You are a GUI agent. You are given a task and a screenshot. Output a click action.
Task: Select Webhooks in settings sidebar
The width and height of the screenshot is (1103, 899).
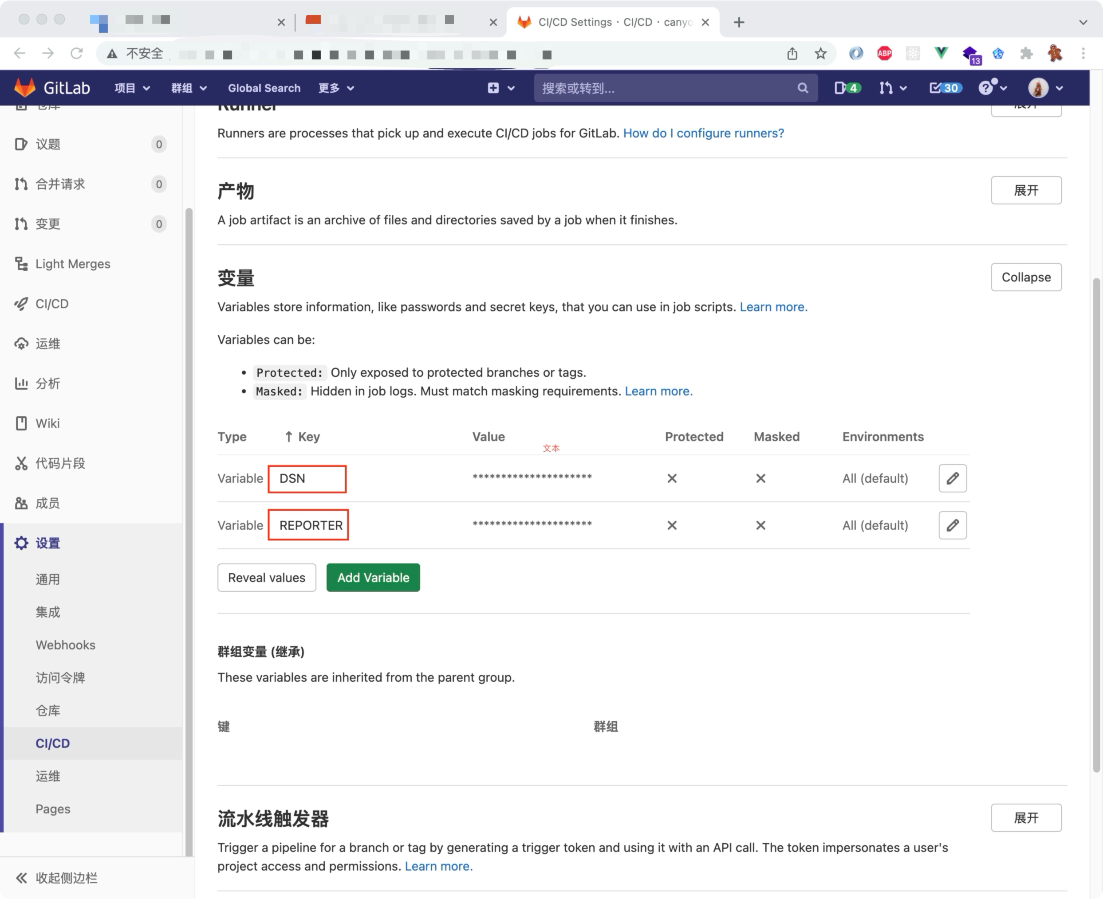click(65, 645)
